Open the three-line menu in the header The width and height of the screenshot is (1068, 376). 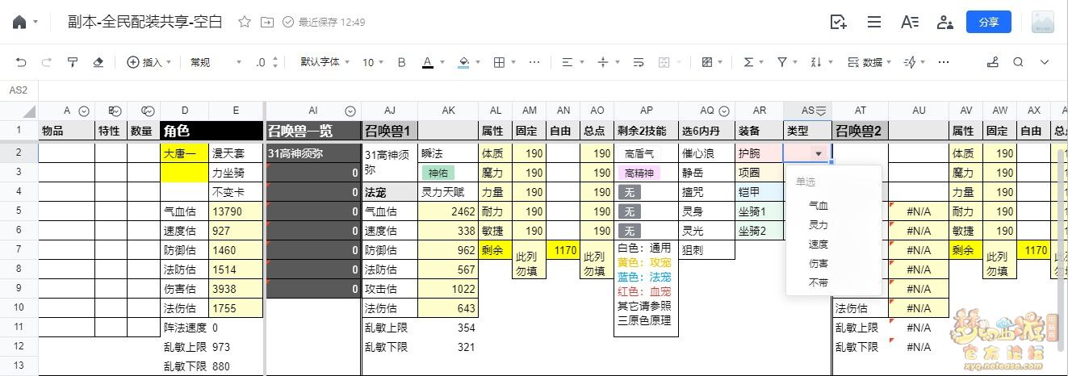click(874, 22)
